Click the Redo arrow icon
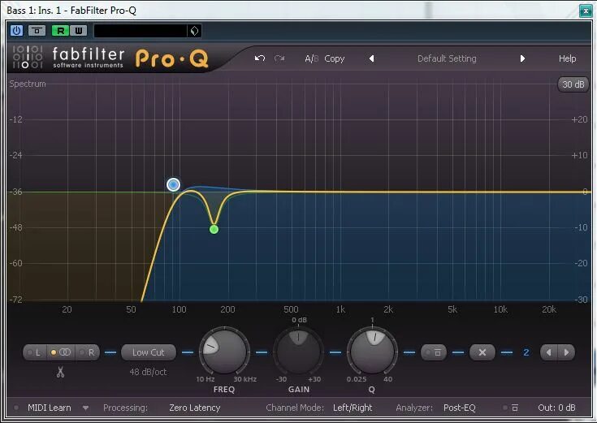Image resolution: width=597 pixels, height=423 pixels. tap(279, 58)
